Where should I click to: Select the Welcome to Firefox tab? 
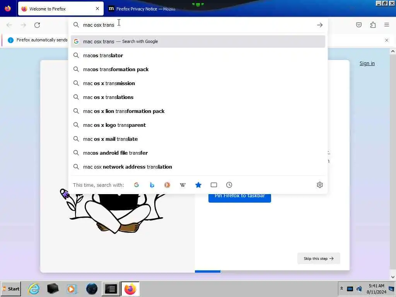click(x=61, y=9)
